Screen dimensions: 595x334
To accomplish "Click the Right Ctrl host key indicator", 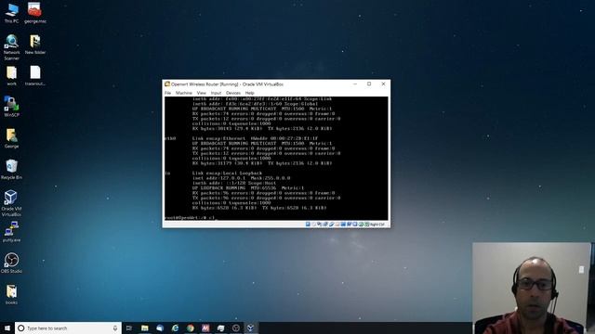I will (x=377, y=225).
